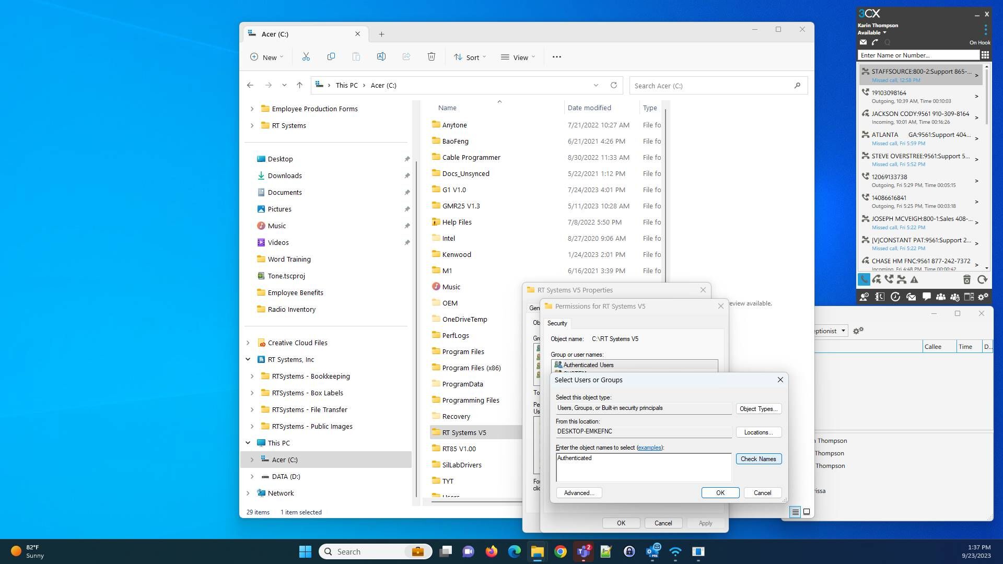Open the Acer (C:) Explorer tab

point(305,34)
